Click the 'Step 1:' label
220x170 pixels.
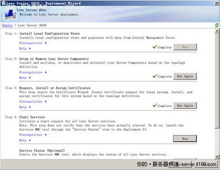[x=11, y=33]
